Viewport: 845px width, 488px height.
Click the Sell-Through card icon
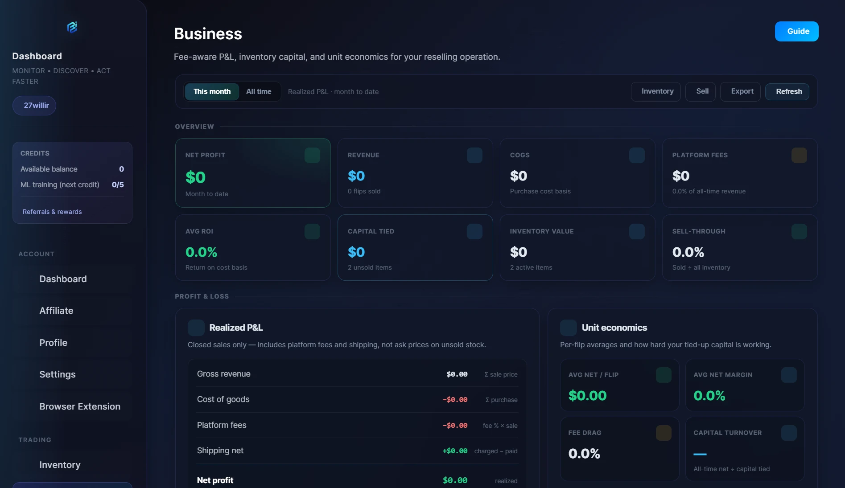(799, 231)
